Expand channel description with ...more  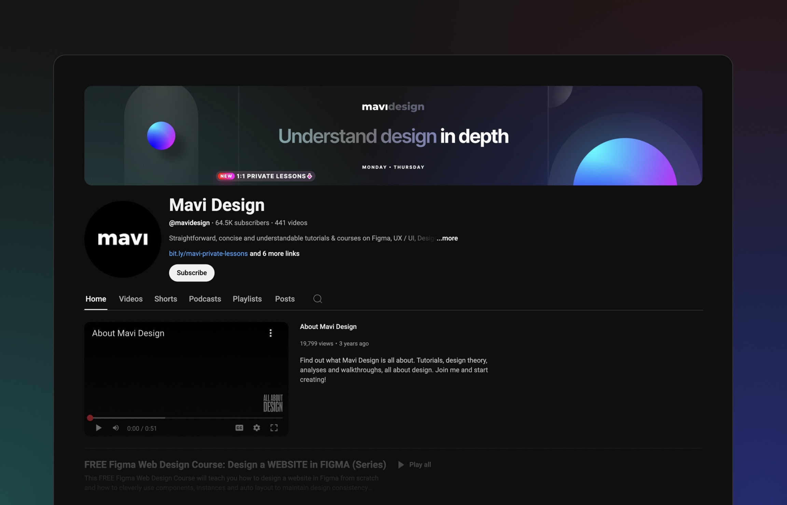pyautogui.click(x=447, y=238)
